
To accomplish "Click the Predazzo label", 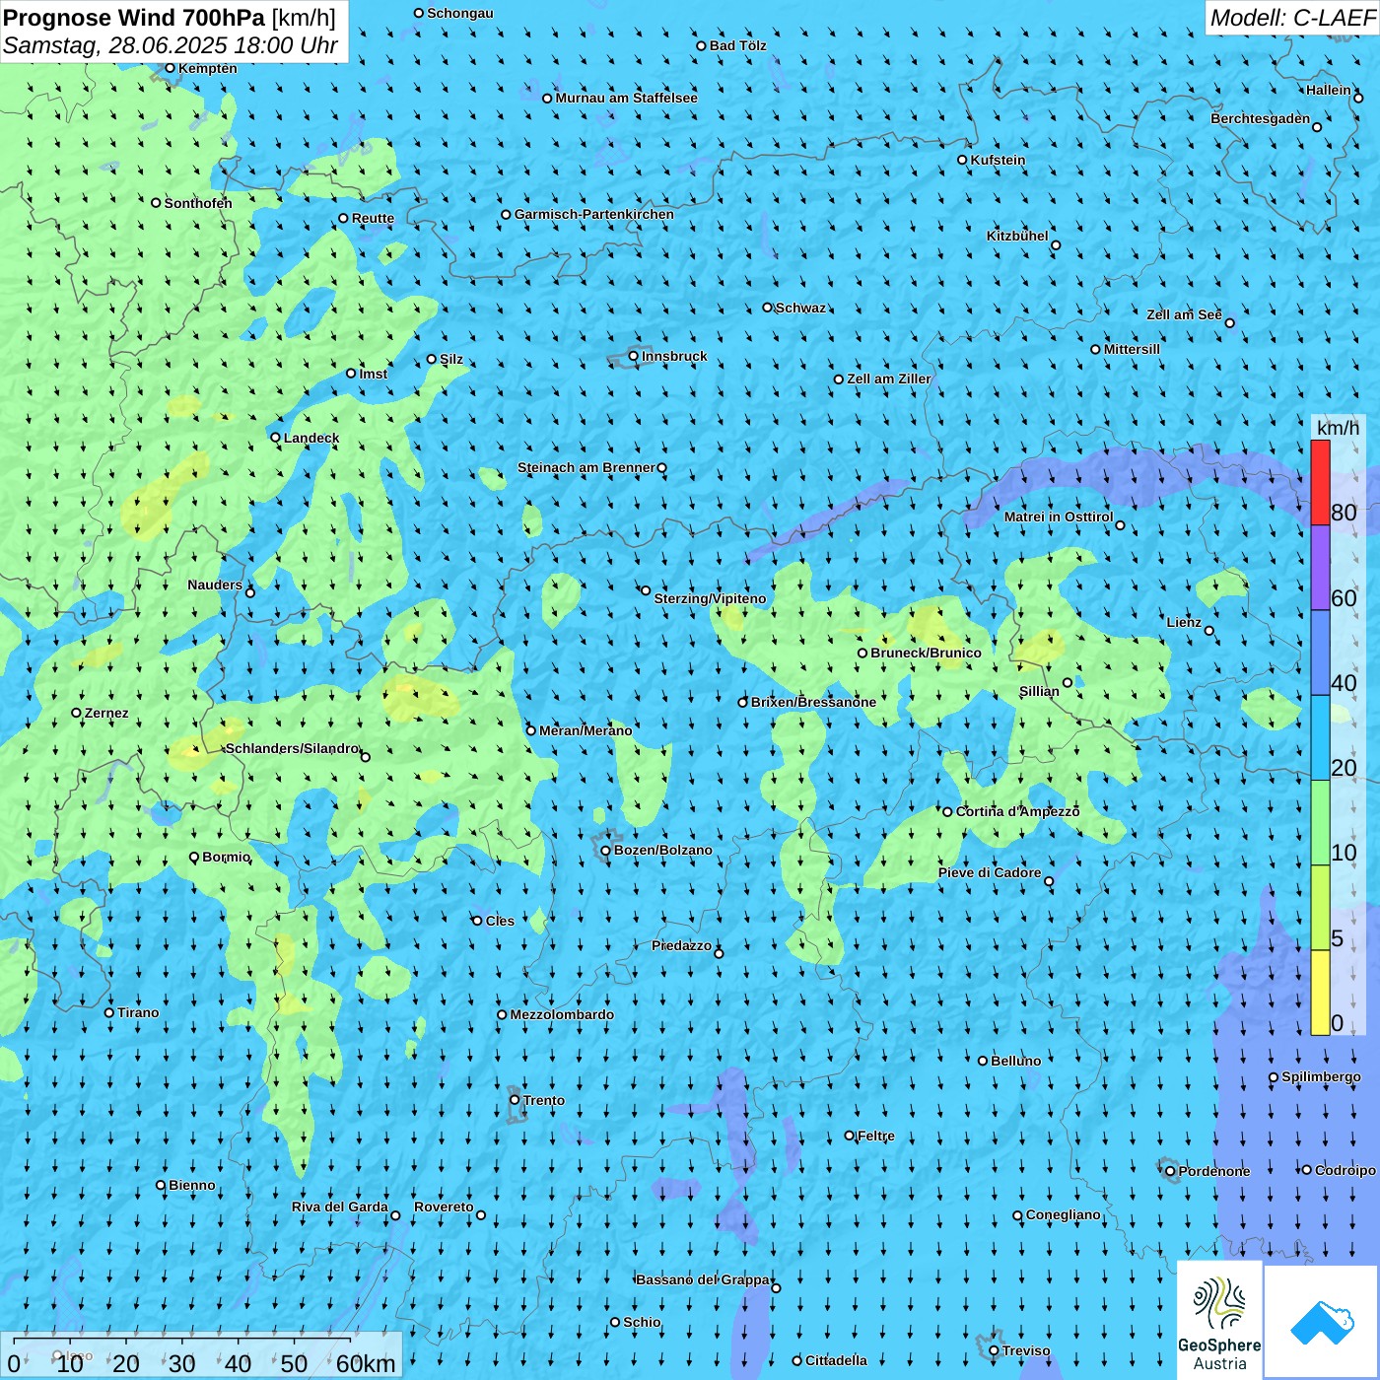I will pos(681,945).
